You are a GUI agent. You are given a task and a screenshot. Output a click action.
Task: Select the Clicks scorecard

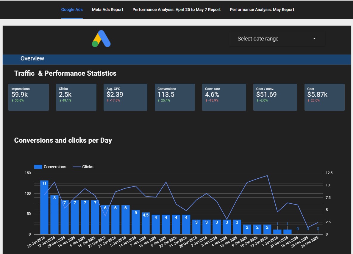click(76, 97)
